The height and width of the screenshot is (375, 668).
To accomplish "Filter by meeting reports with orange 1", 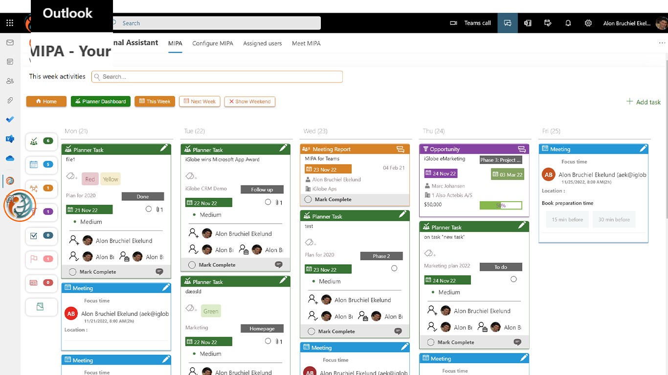I will pos(42,188).
